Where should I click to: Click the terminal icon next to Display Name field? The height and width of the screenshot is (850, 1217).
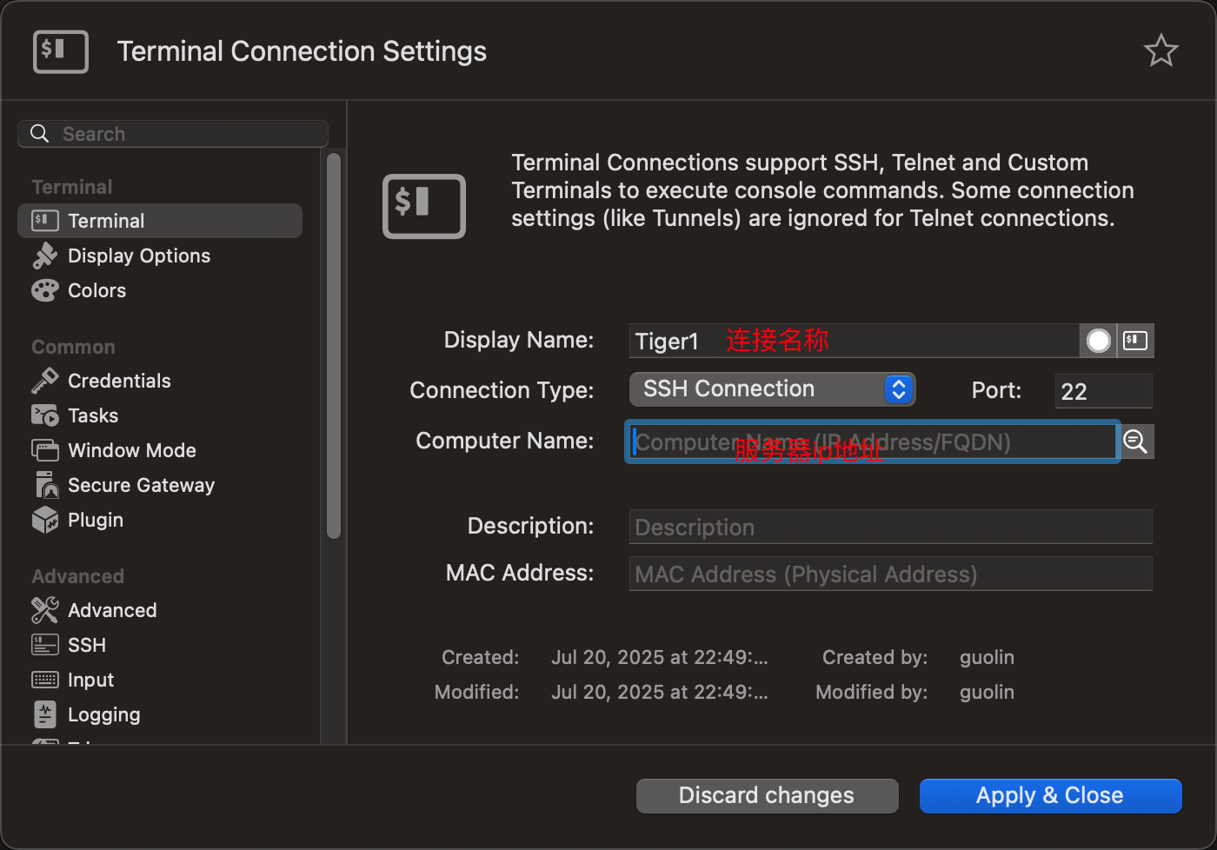tap(1135, 341)
